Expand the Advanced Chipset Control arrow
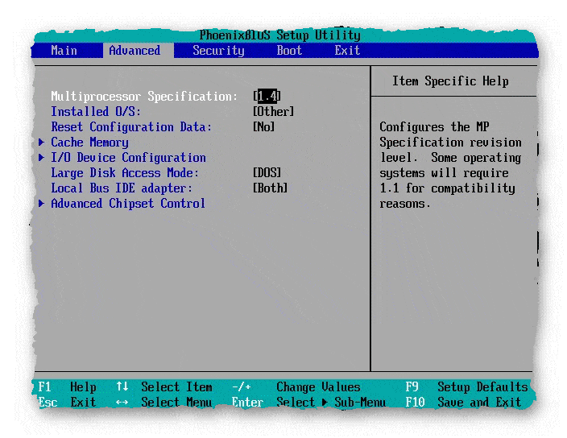The height and width of the screenshot is (438, 567). click(x=42, y=203)
